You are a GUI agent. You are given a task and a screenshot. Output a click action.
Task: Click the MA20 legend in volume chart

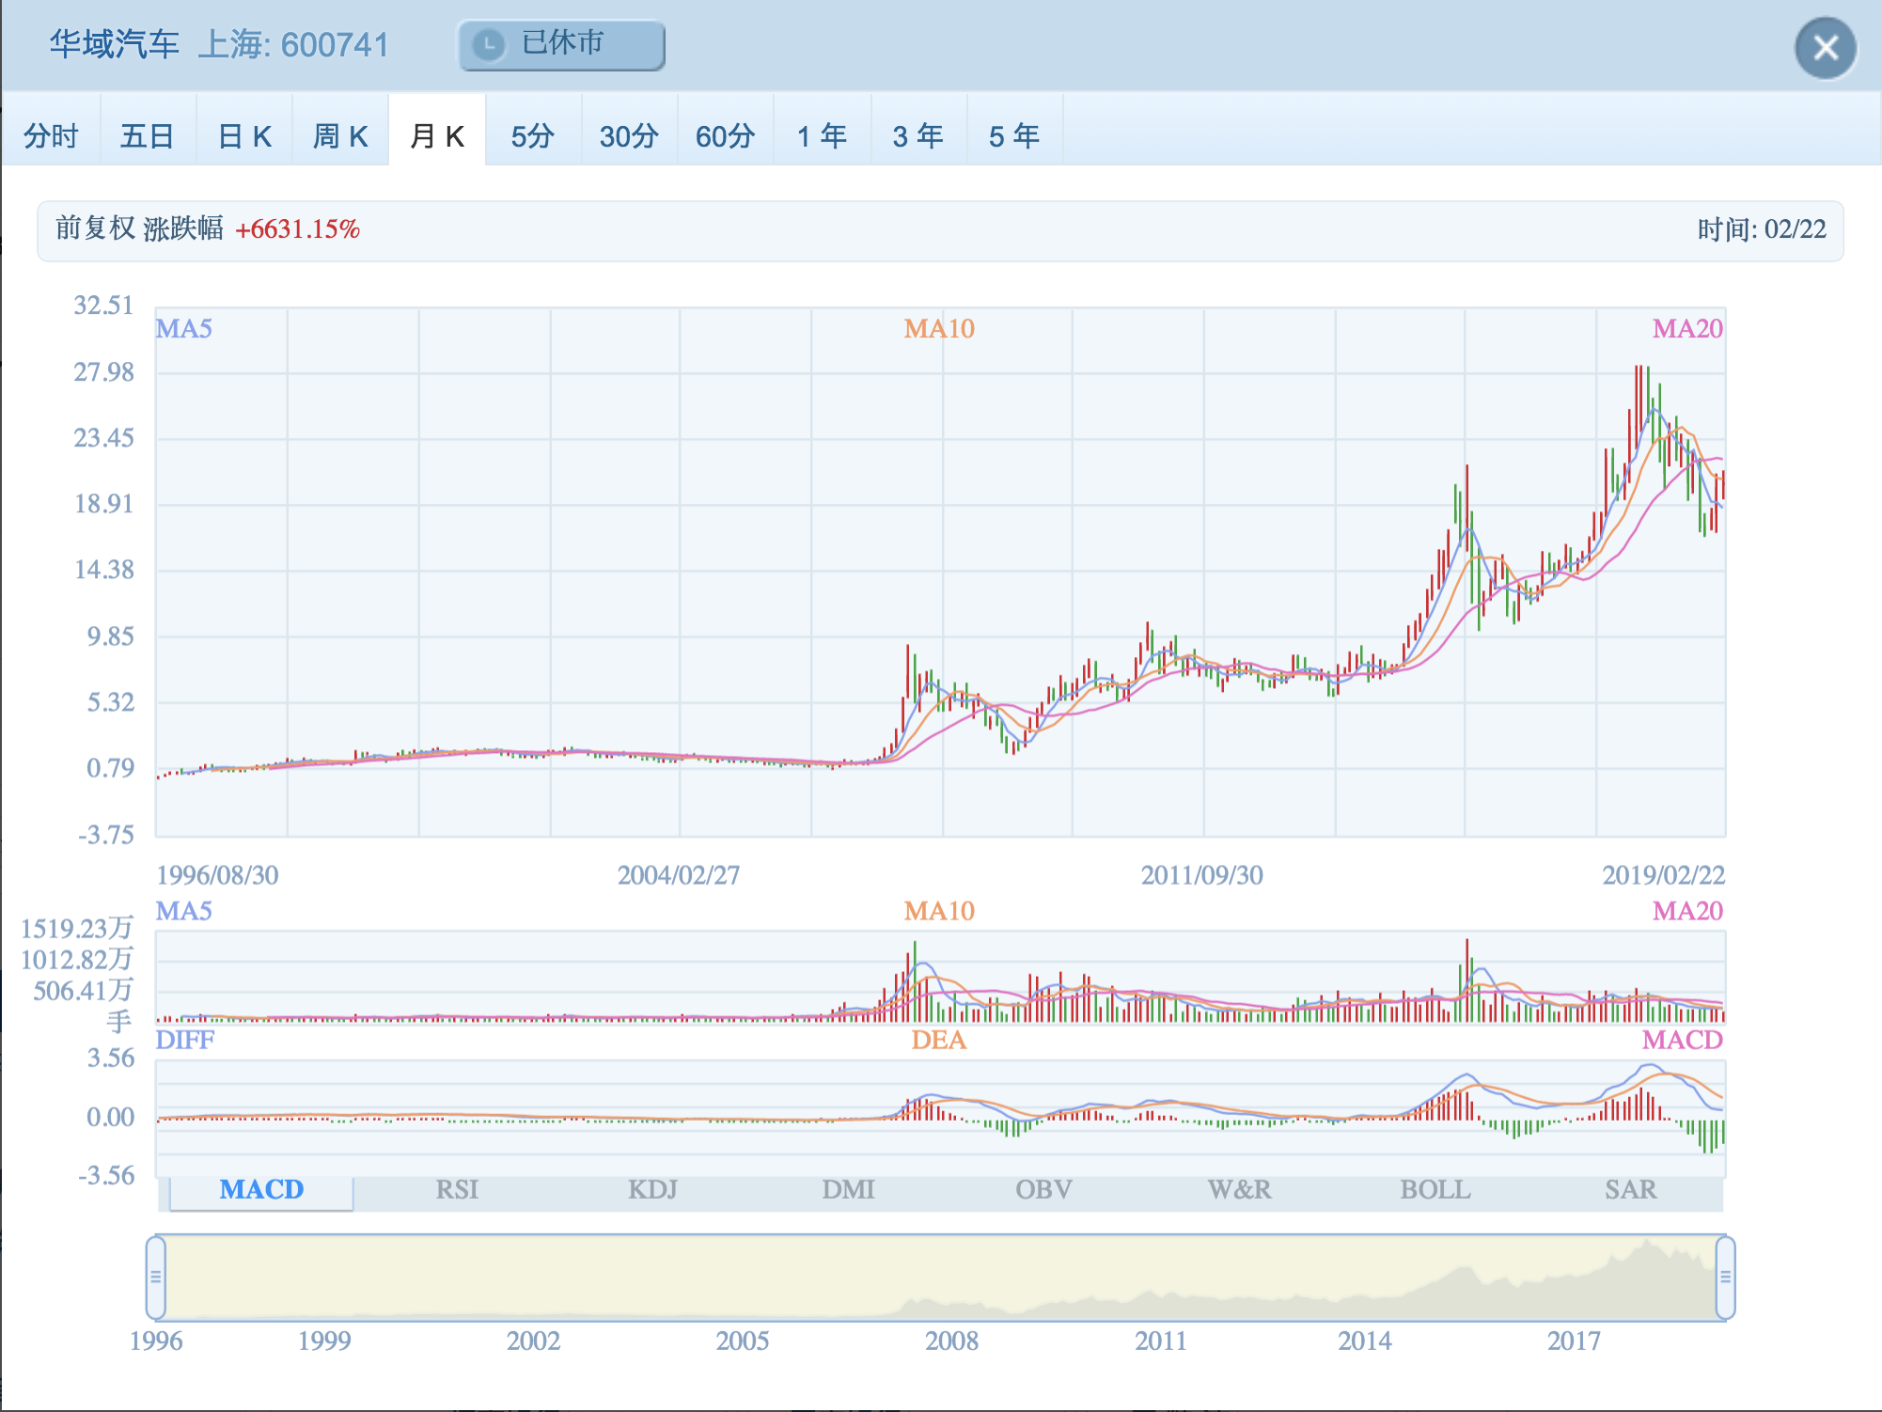tap(1687, 911)
